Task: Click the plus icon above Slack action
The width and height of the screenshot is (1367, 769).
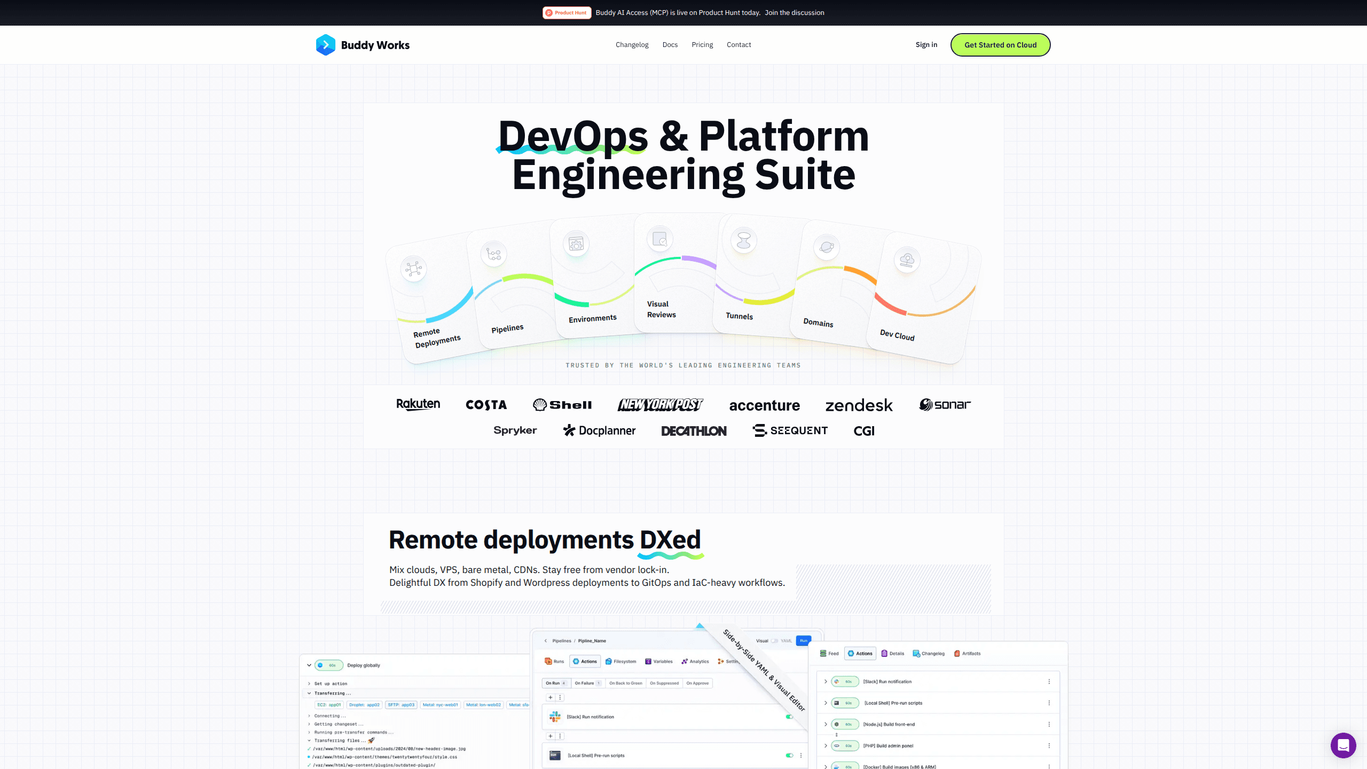Action: (x=551, y=697)
